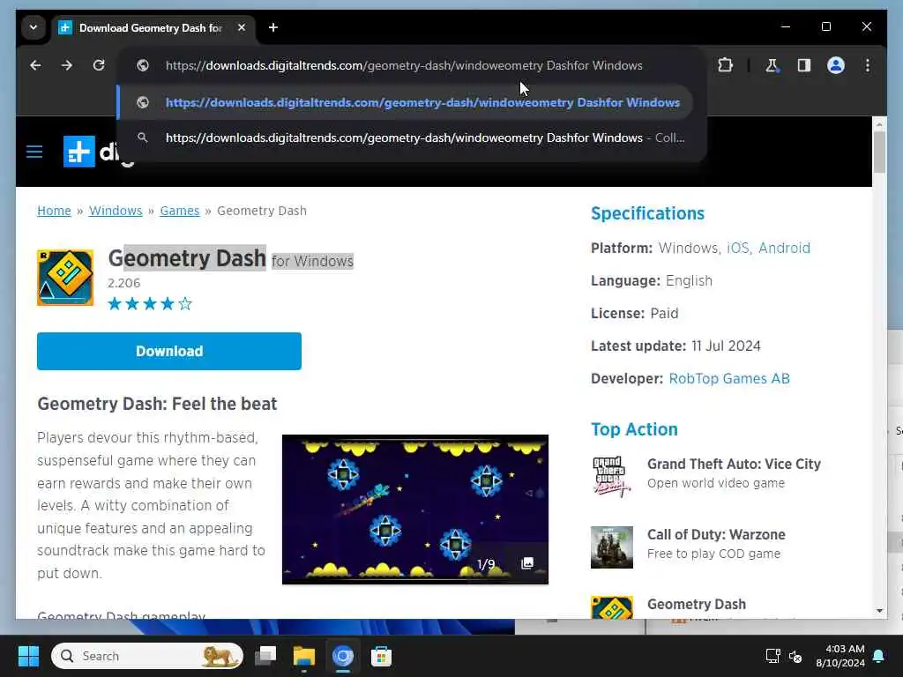Reload the current page
This screenshot has height=677, width=903.
tap(99, 65)
